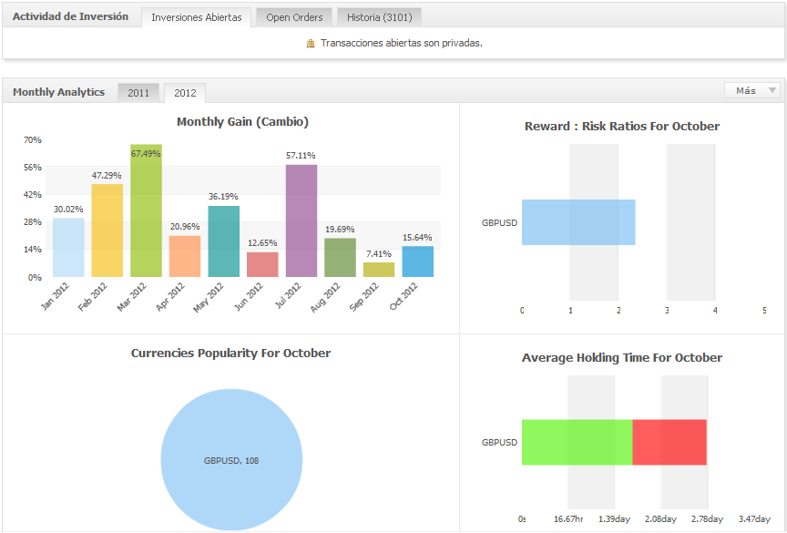The image size is (787, 533).
Task: Click the Feb 2012 yellow bar
Action: (107, 231)
